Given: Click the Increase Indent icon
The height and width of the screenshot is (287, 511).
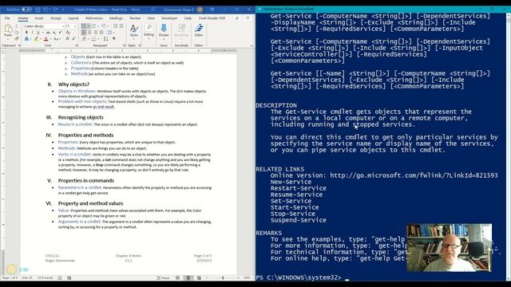Looking at the screenshot, I should point(121,26).
